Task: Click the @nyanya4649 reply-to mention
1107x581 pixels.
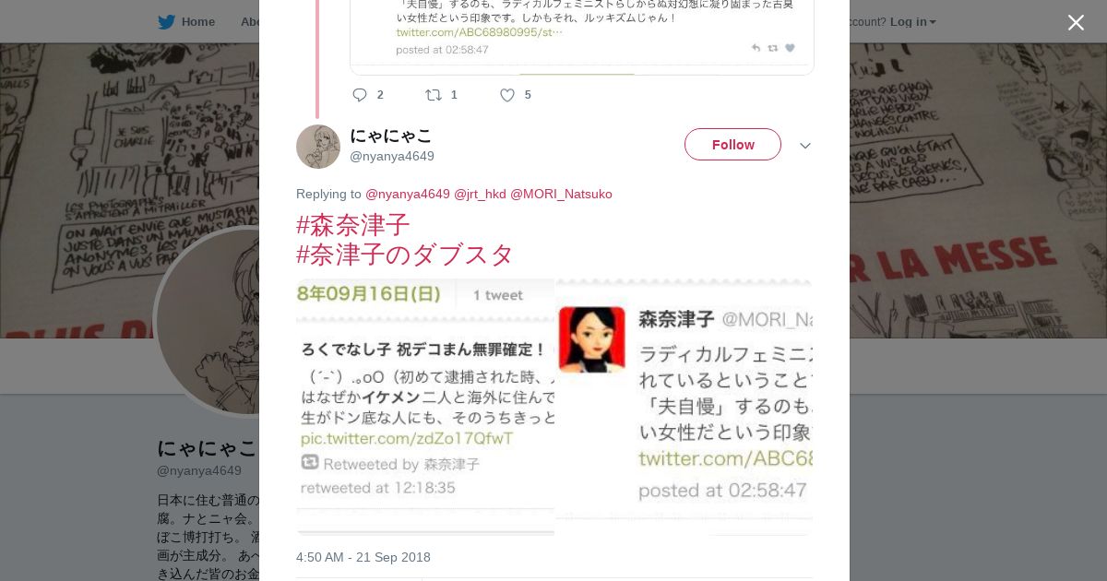Action: (408, 194)
